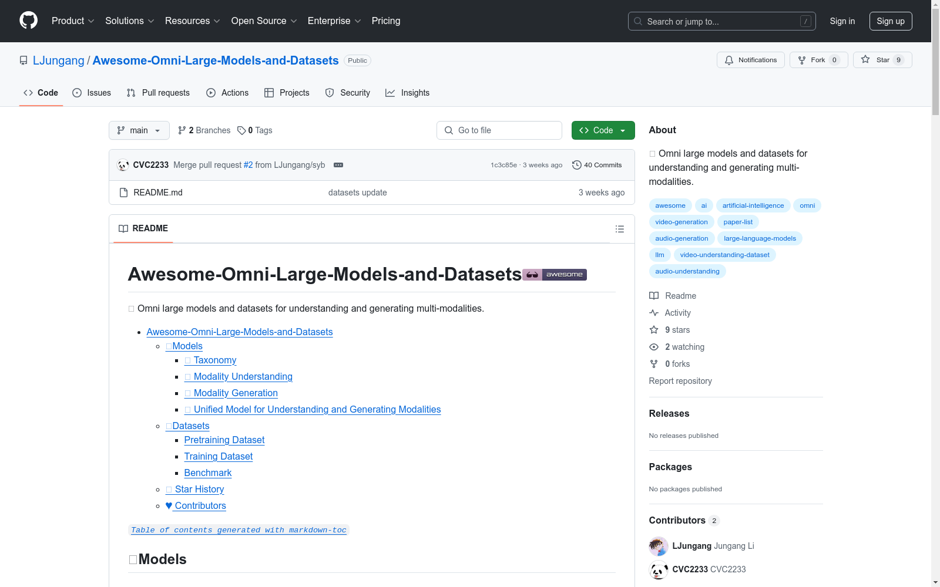The height and width of the screenshot is (587, 940).
Task: Open the video-generation topic tag
Action: pos(681,222)
